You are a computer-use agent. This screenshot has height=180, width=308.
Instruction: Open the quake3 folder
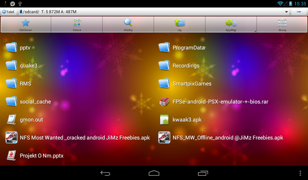click(x=28, y=66)
